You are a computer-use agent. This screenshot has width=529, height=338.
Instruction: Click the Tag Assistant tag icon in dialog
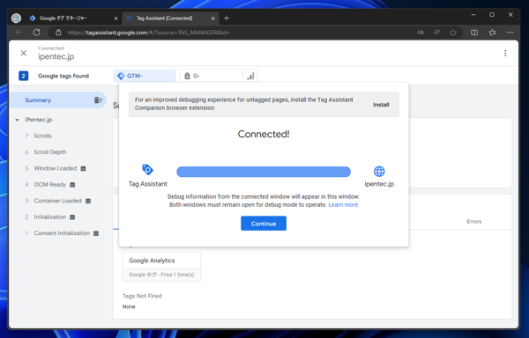coord(148,169)
